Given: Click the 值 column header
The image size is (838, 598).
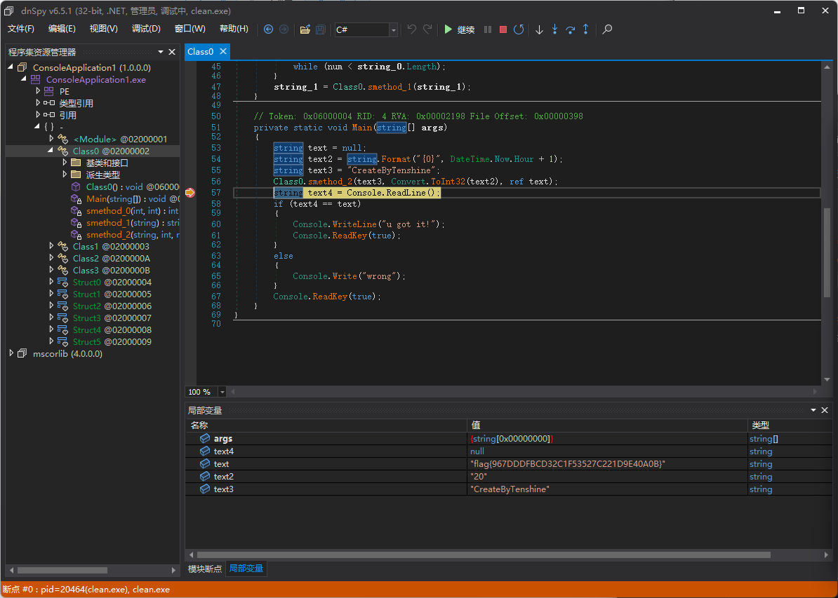Looking at the screenshot, I should click(476, 426).
